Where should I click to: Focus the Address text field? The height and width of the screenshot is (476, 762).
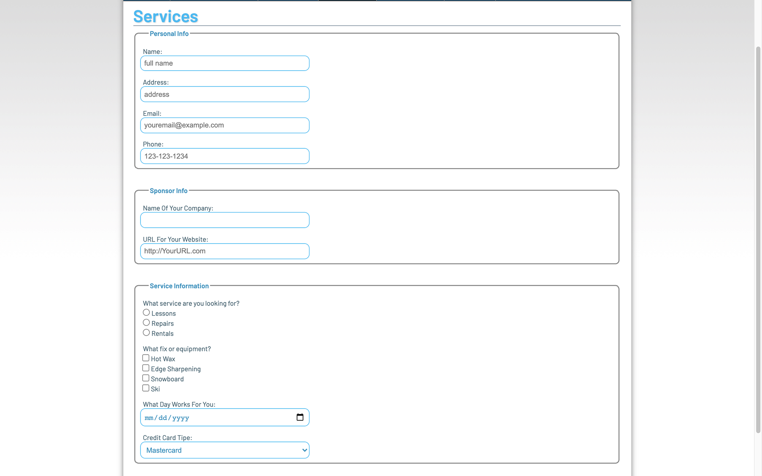(225, 94)
